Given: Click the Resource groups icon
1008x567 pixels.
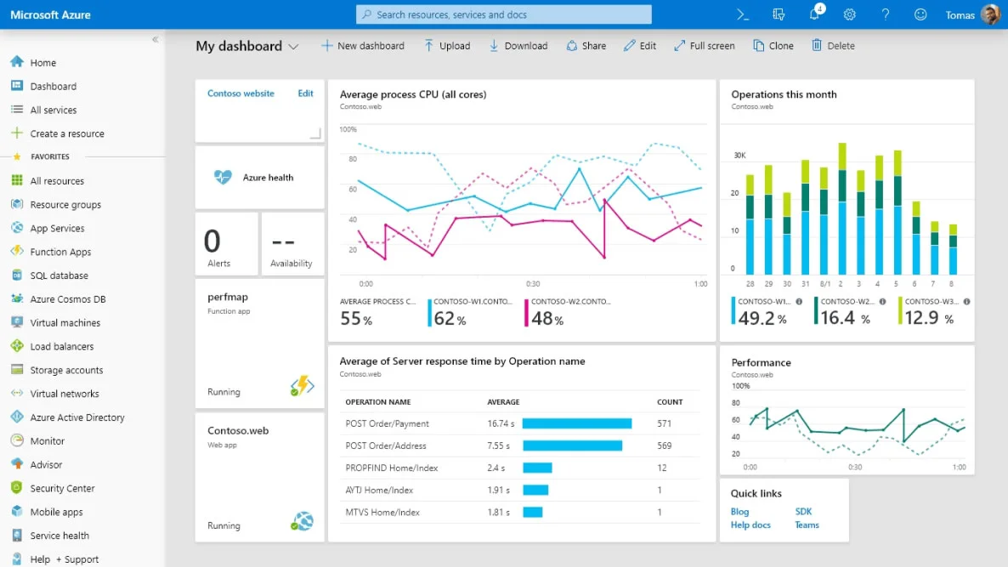Looking at the screenshot, I should (17, 204).
